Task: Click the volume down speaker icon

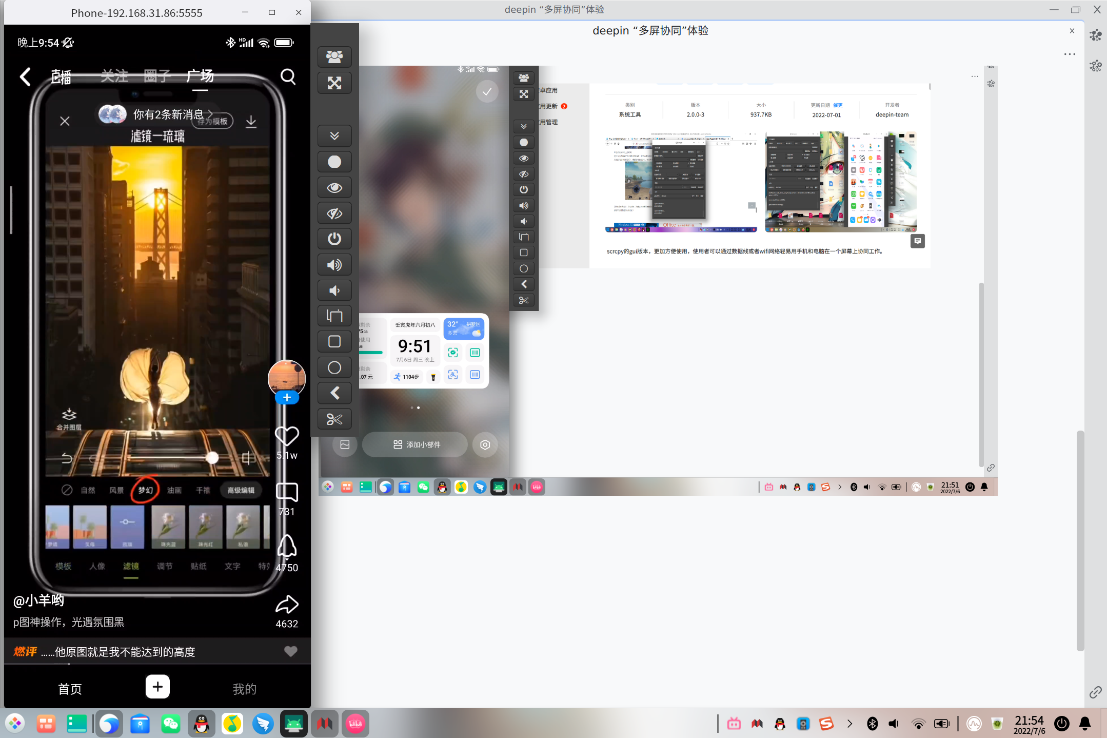Action: pos(334,290)
